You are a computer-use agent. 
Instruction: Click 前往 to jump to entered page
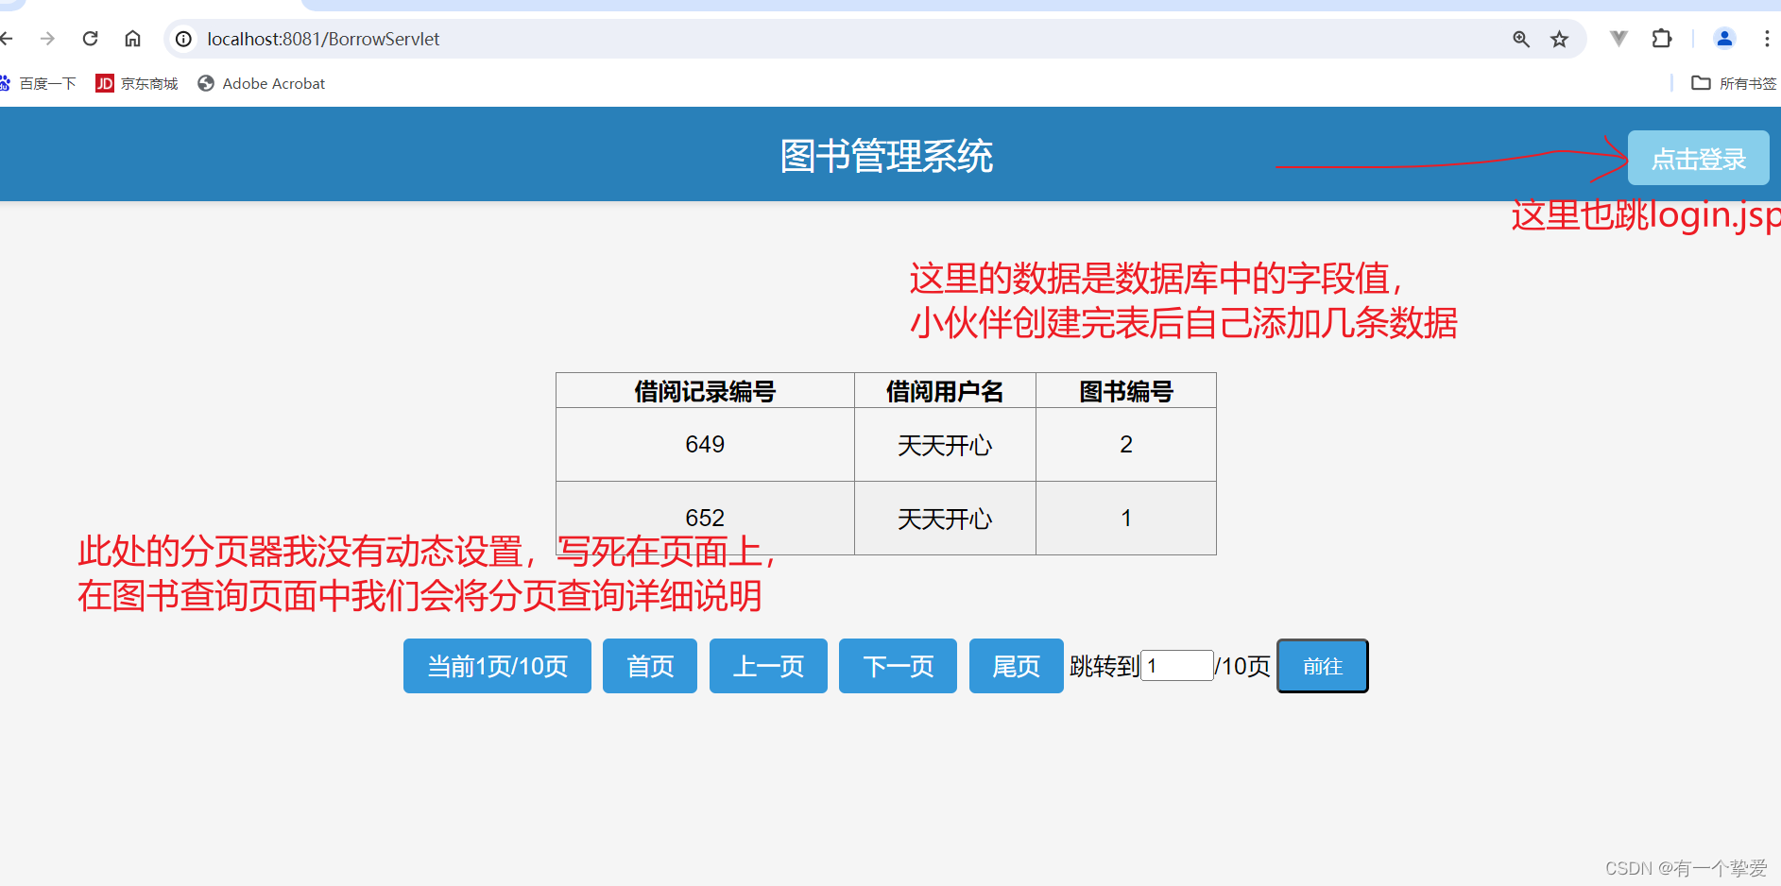coord(1322,666)
